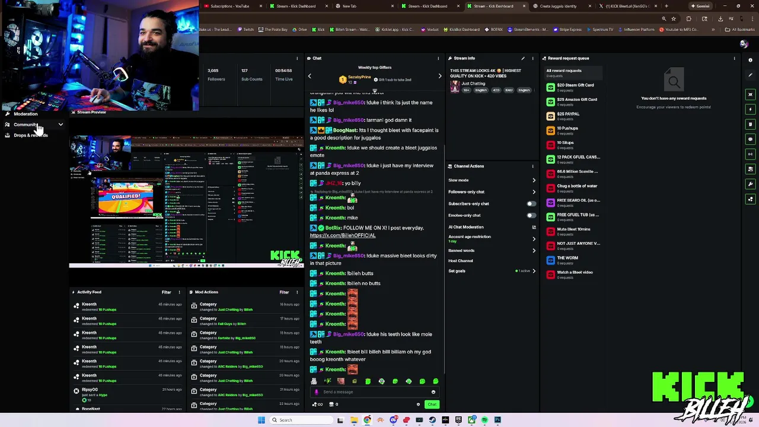The image size is (759, 427).
Task: Open Reward request queue three-dot menu
Action: coord(734,58)
